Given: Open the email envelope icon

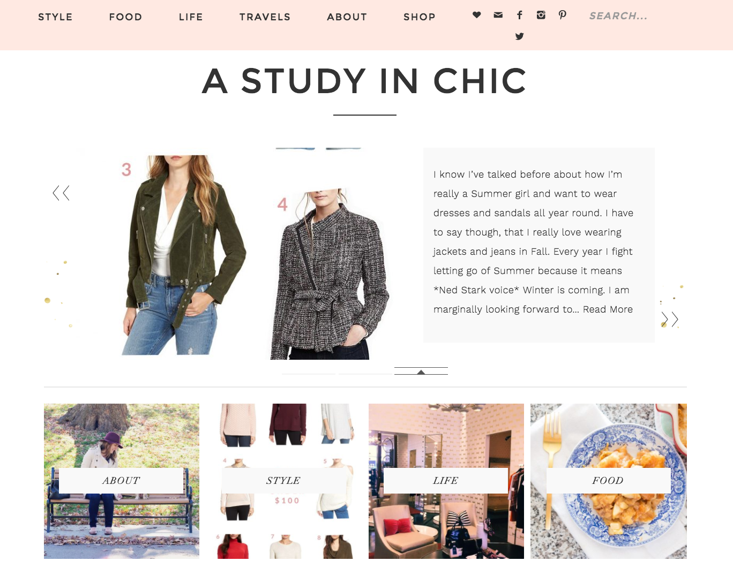Looking at the screenshot, I should (498, 15).
